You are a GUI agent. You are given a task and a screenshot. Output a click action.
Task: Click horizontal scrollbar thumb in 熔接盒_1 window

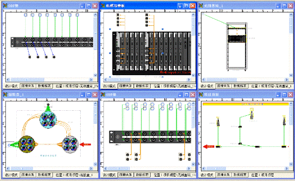coord(22,169)
